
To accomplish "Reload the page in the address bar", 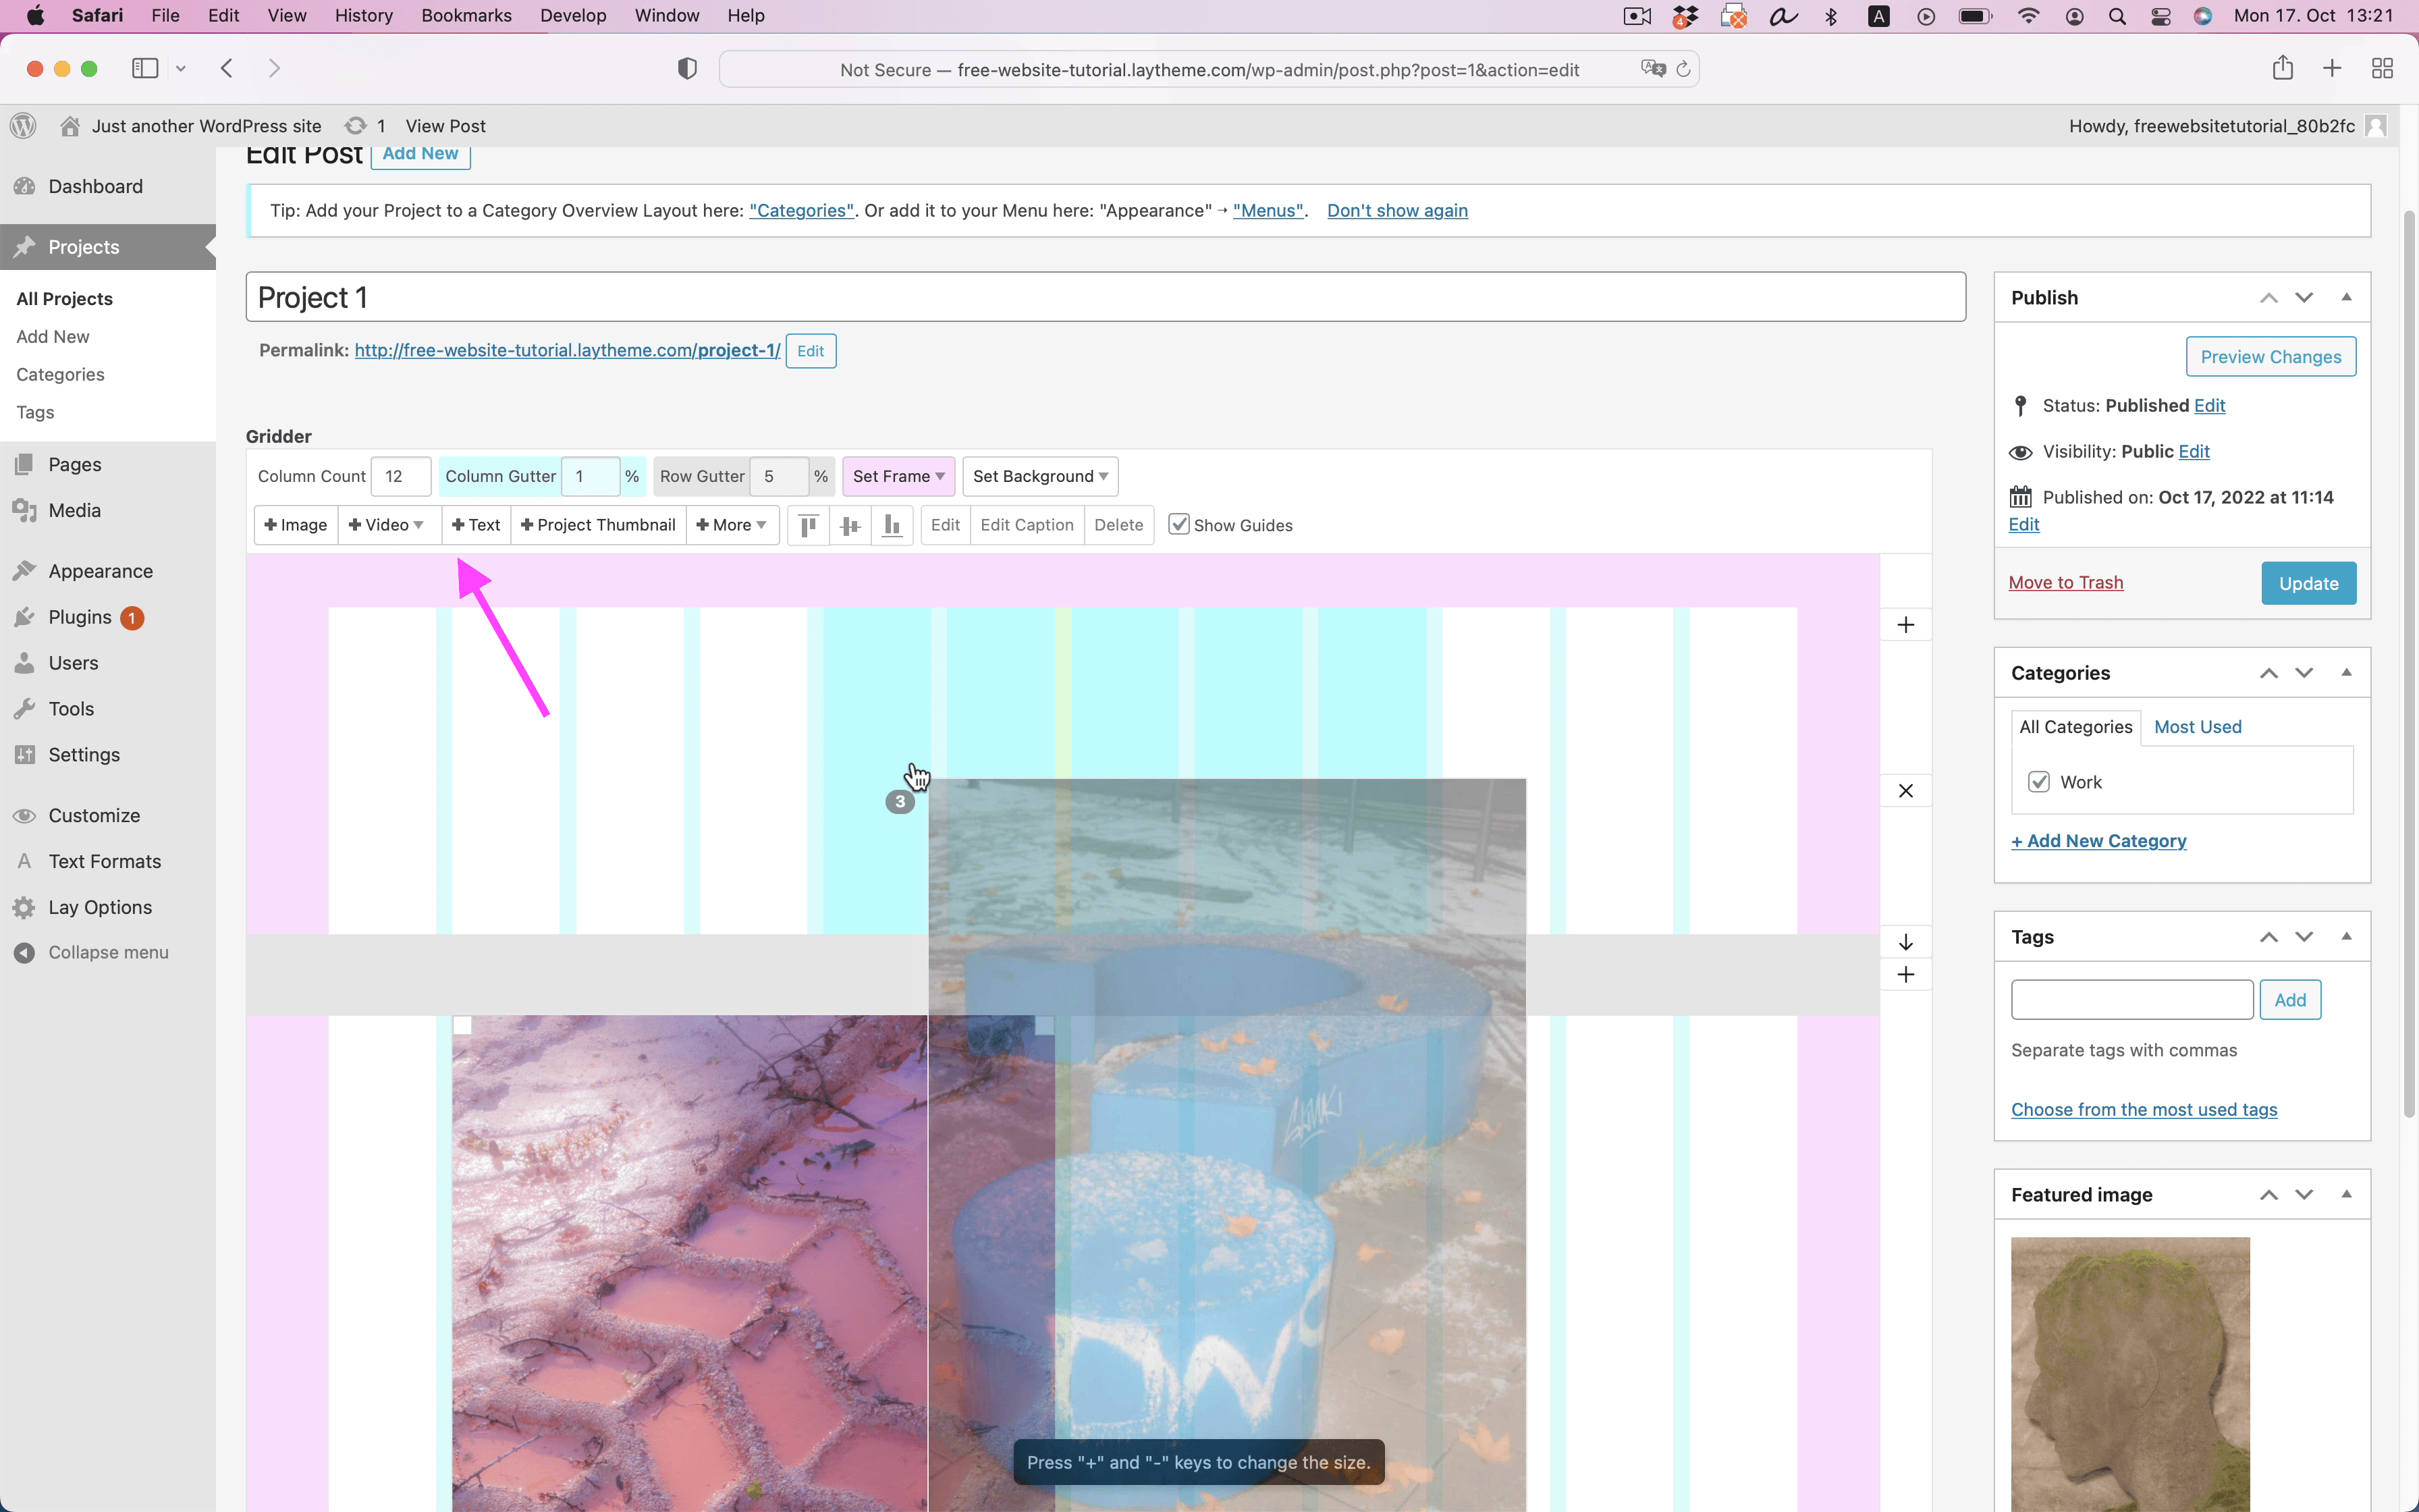I will (1683, 69).
